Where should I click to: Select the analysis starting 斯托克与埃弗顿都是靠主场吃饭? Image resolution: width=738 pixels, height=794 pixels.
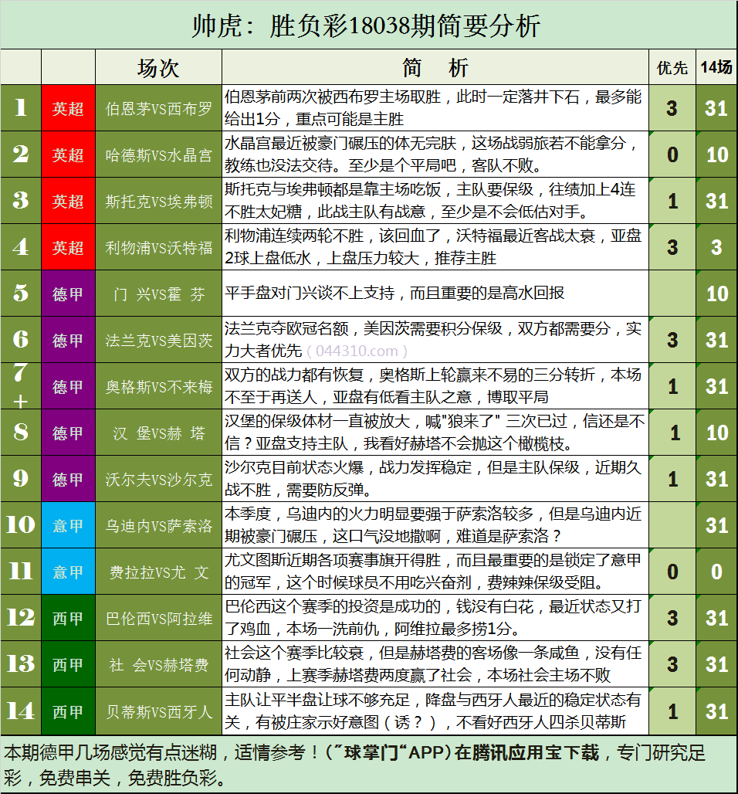pos(435,201)
